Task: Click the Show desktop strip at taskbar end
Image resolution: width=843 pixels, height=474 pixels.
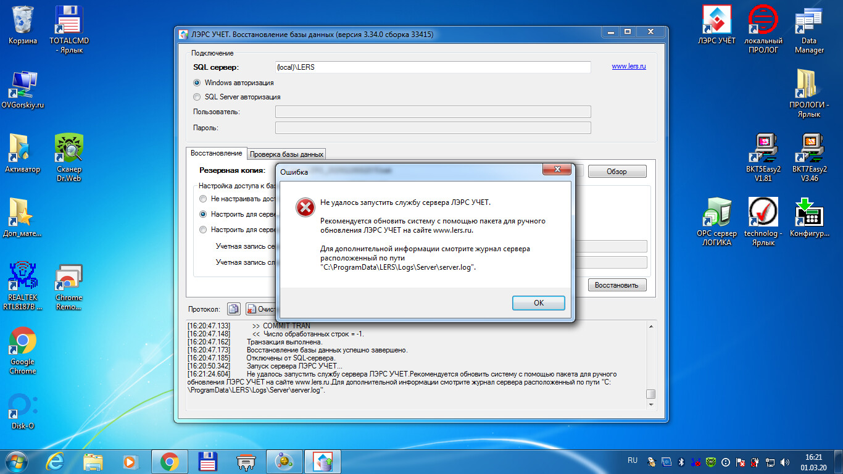Action: (x=838, y=462)
